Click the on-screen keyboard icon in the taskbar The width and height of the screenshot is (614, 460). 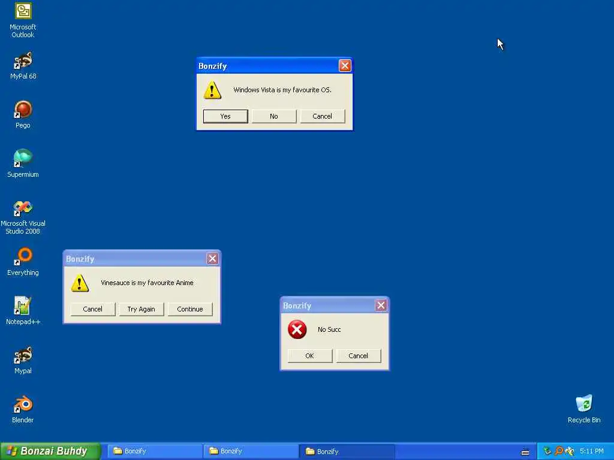(x=525, y=452)
